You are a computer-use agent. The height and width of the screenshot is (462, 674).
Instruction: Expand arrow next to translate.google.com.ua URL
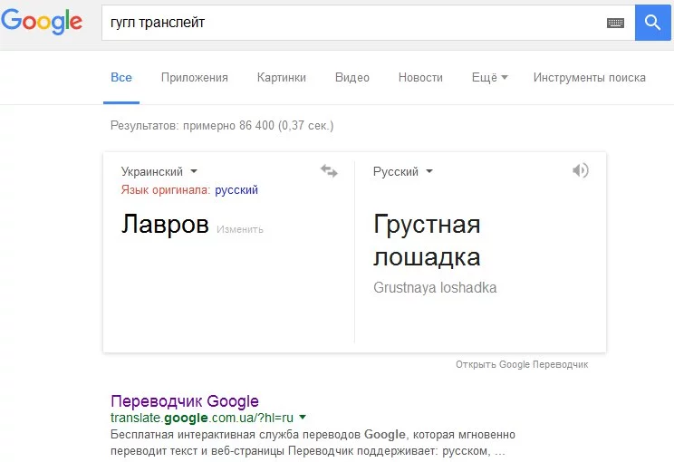point(303,418)
